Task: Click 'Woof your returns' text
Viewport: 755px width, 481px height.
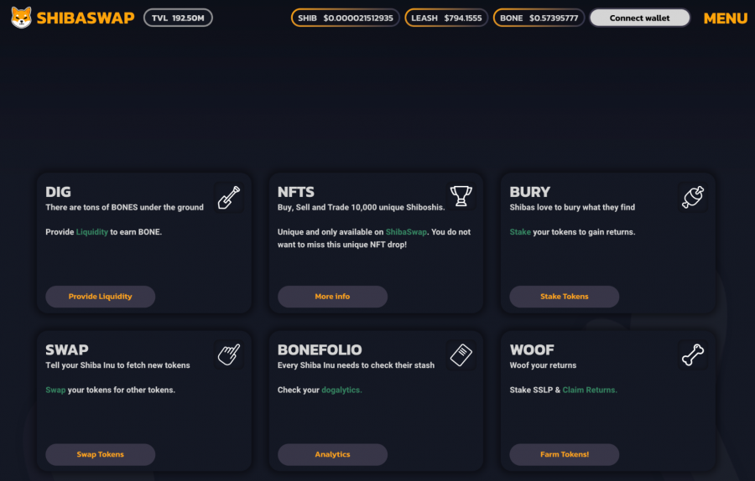Action: [543, 365]
